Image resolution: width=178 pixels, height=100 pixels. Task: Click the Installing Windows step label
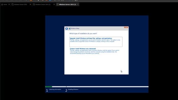pos(73,89)
